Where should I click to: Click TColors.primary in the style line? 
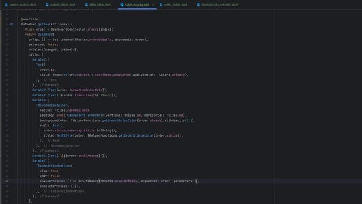pos(171,75)
